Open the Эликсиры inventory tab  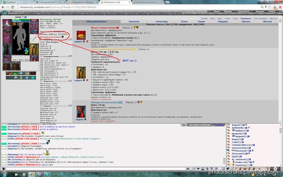click(161, 22)
